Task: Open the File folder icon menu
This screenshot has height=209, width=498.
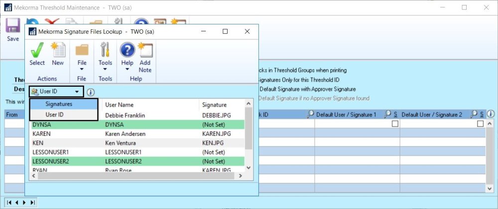Action: (82, 50)
